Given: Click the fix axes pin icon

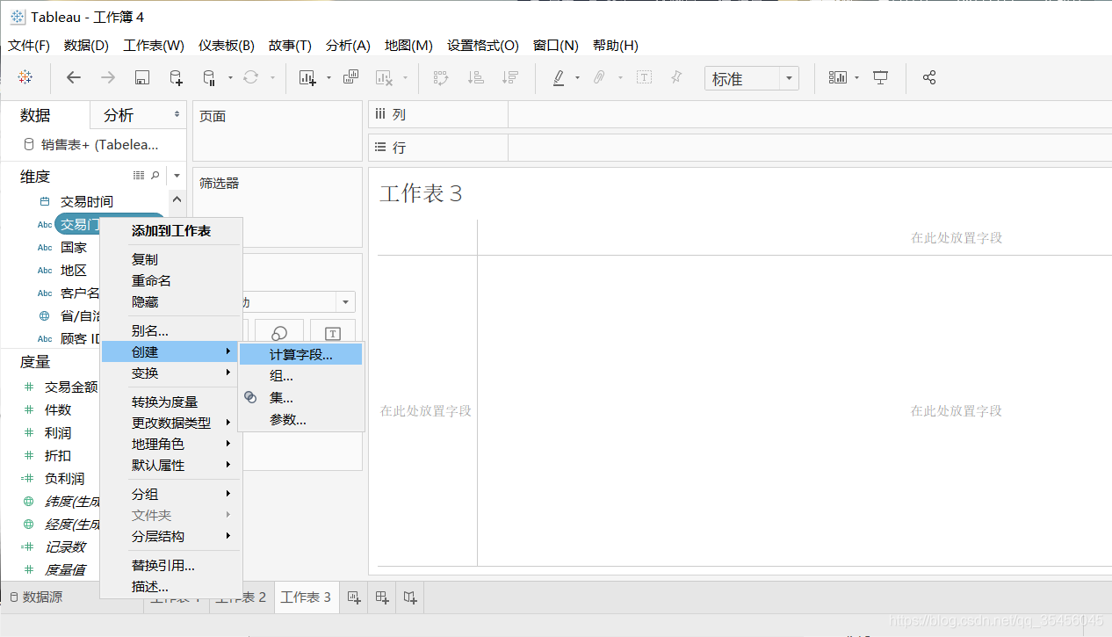Looking at the screenshot, I should click(676, 77).
